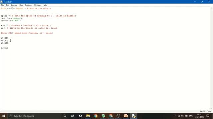Open volume control tray icon
Image resolution: width=213 pixels, height=119 pixels.
pos(182,116)
